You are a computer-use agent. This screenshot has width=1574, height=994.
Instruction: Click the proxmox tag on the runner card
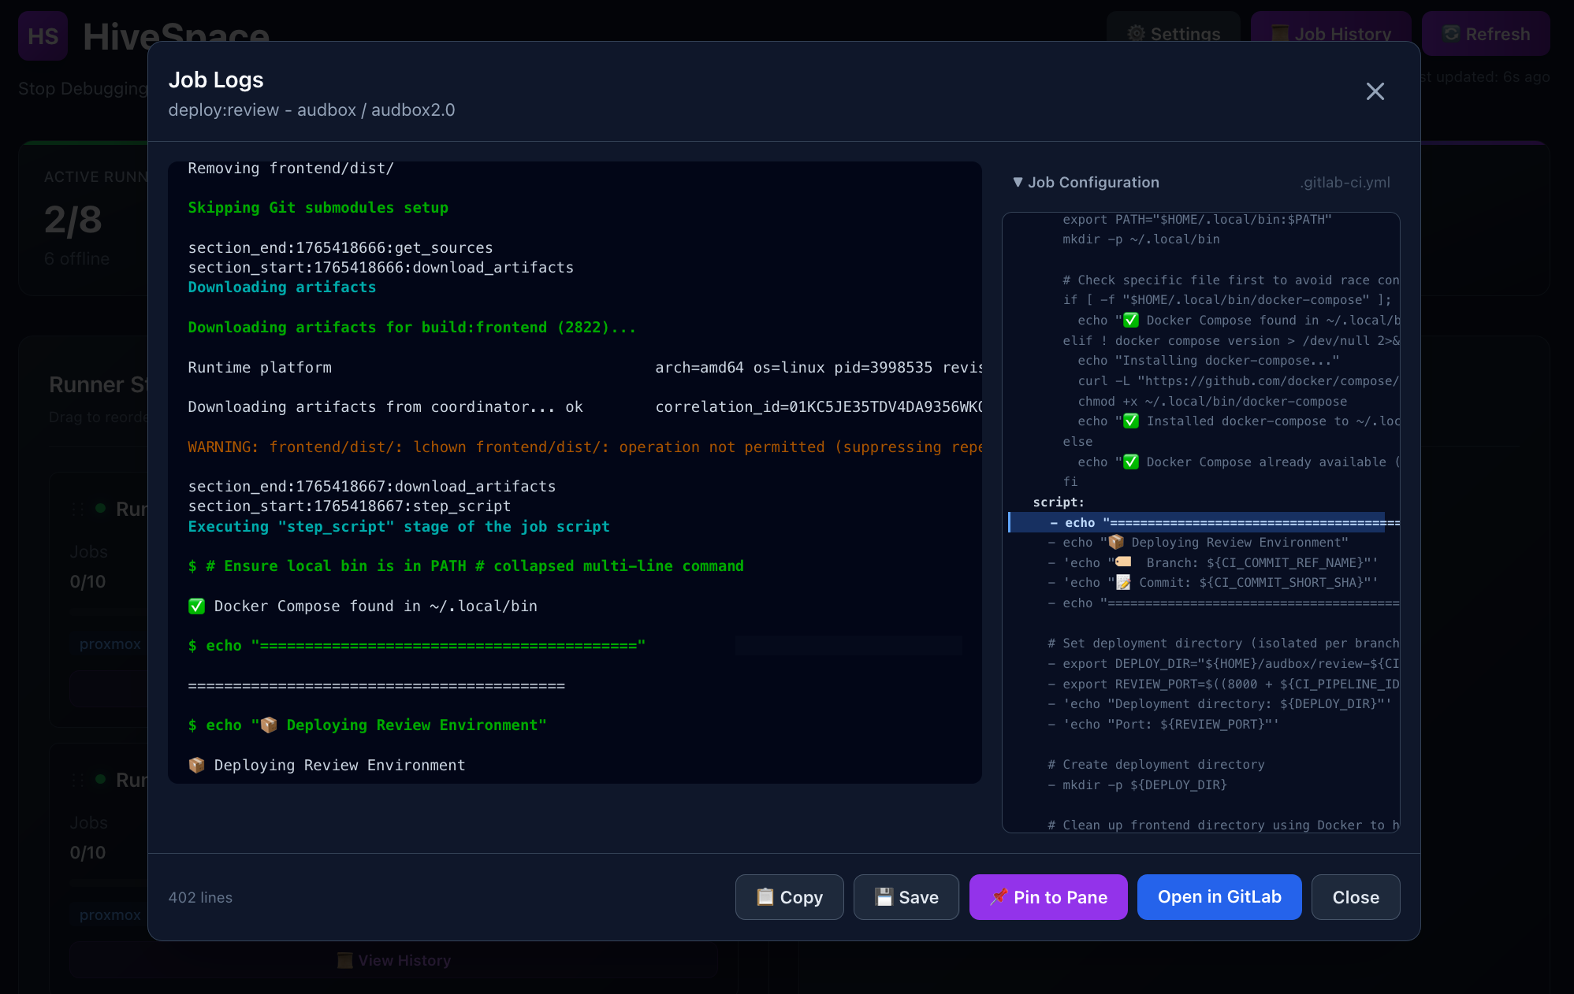(x=110, y=644)
